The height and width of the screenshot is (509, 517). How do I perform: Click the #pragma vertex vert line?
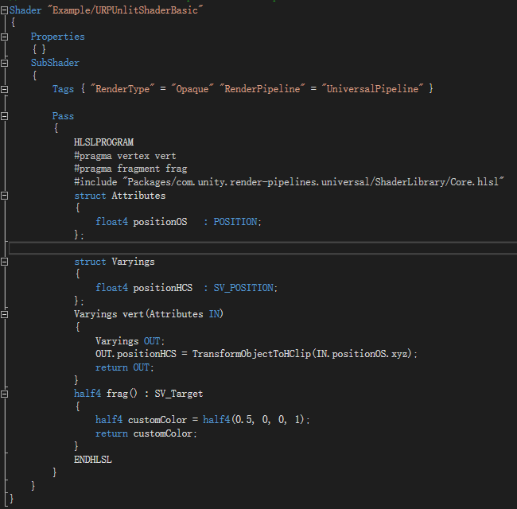(125, 156)
